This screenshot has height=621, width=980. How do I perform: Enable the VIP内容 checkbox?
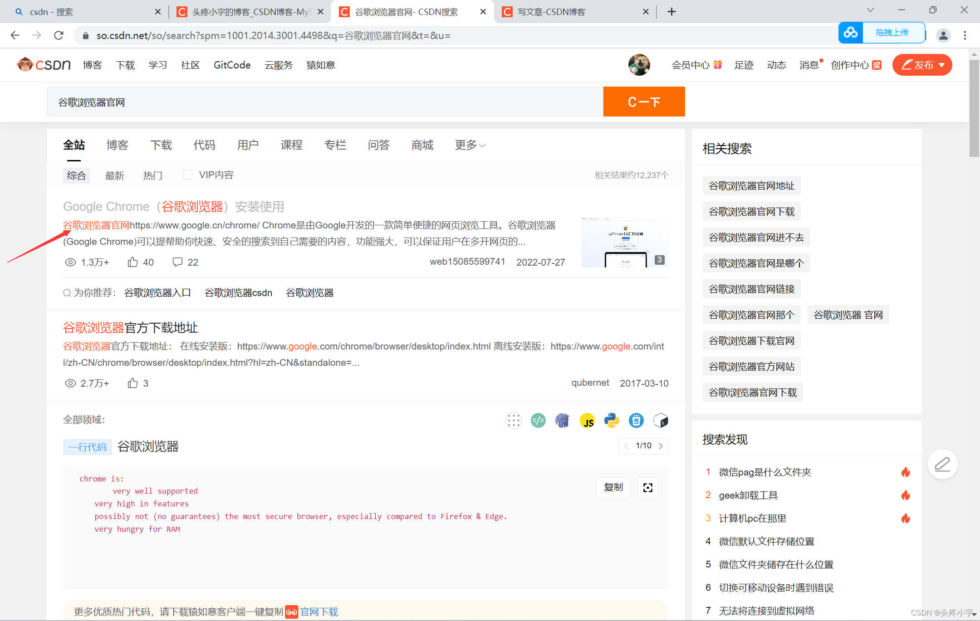point(187,175)
